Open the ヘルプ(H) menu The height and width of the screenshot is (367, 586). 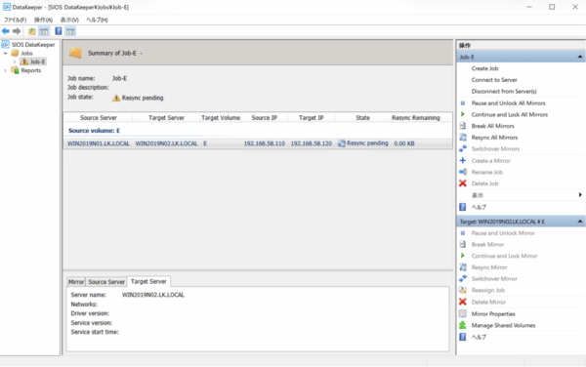97,20
